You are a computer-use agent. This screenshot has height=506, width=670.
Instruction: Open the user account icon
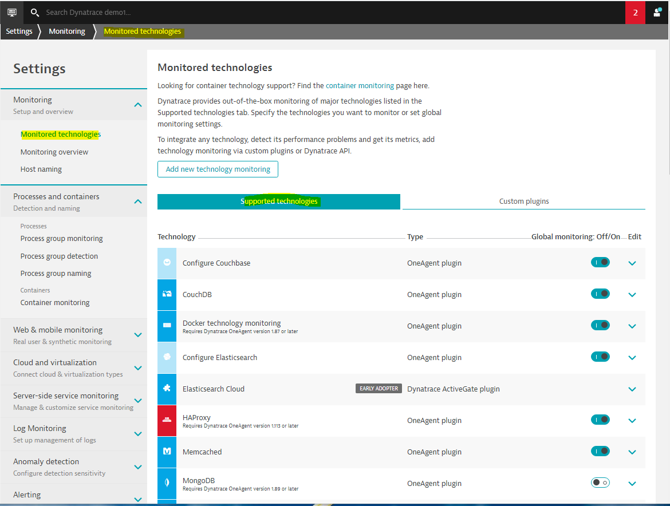(x=657, y=13)
